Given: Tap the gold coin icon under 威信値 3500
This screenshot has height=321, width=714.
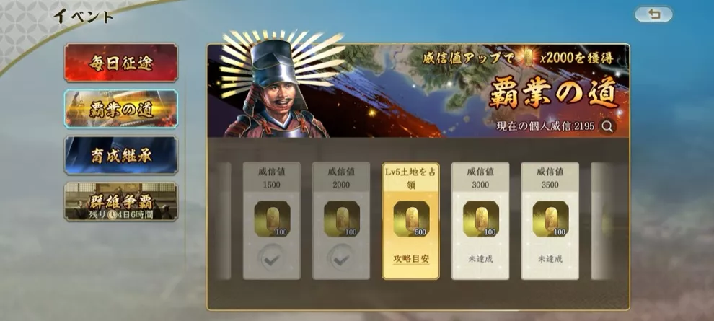Looking at the screenshot, I should coord(550,219).
